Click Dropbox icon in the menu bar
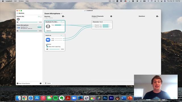Image resolution: width=182 pixels, height=102 pixels. point(121,1)
